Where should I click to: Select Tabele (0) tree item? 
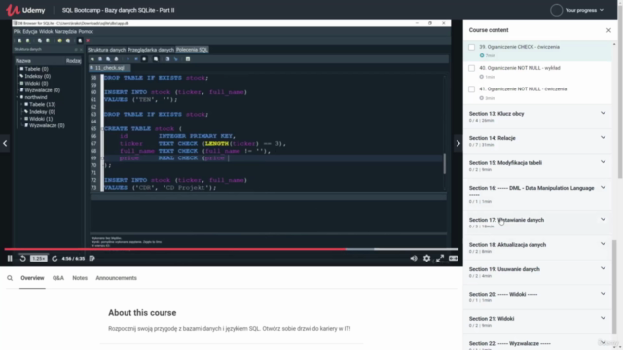pyautogui.click(x=36, y=69)
